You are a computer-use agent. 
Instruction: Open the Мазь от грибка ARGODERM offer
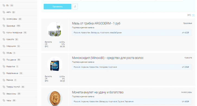coord(96,23)
